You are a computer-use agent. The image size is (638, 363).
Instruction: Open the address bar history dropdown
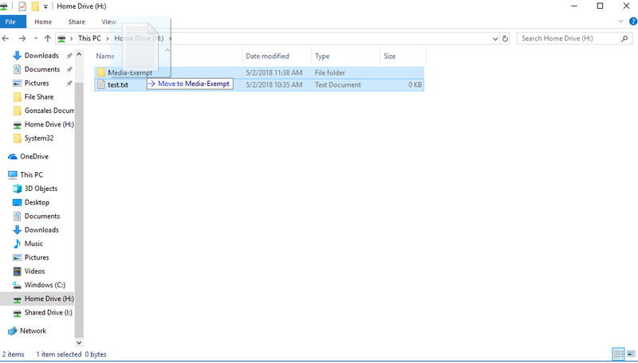coord(493,38)
